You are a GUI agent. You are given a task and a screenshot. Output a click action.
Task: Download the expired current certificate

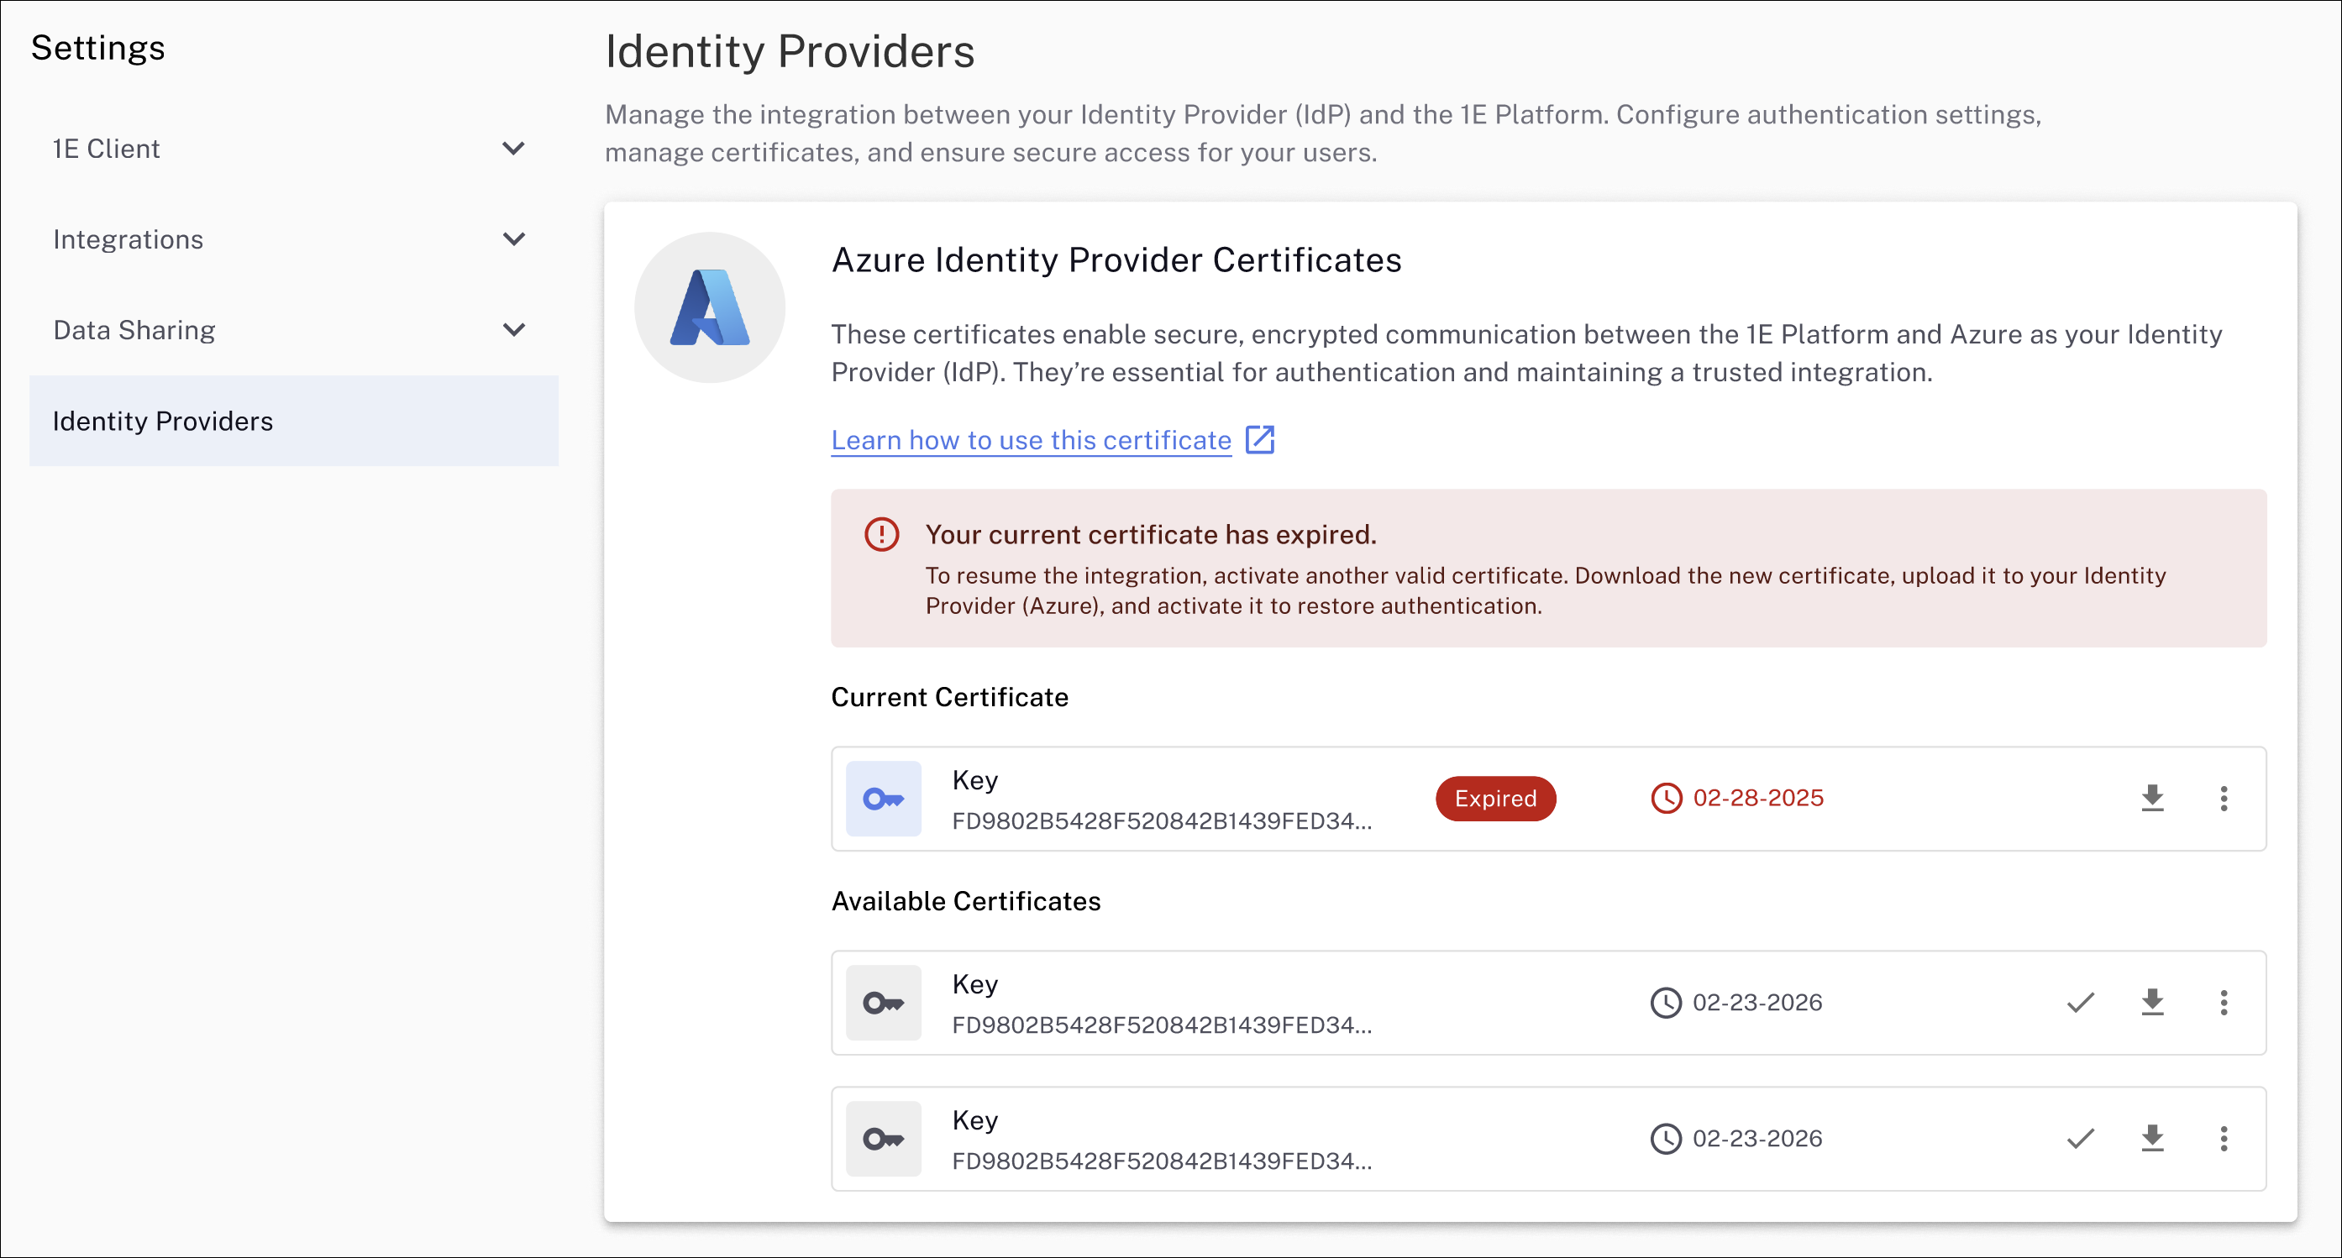click(x=2152, y=798)
